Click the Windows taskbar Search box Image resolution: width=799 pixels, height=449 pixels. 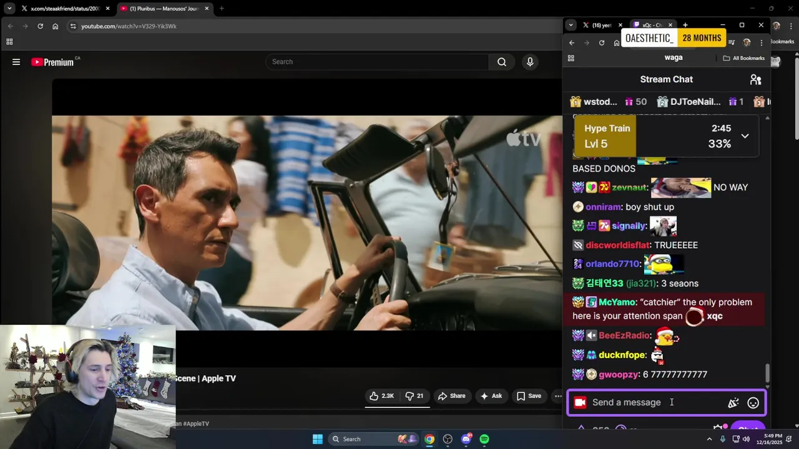(x=373, y=439)
